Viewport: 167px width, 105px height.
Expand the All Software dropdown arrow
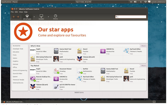[34, 17]
